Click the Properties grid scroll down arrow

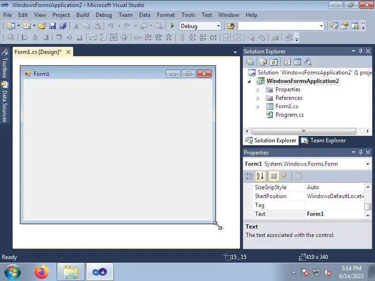pos(368,215)
